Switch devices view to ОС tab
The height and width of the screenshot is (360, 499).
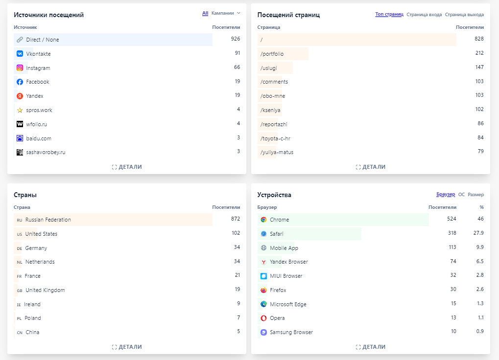point(461,195)
